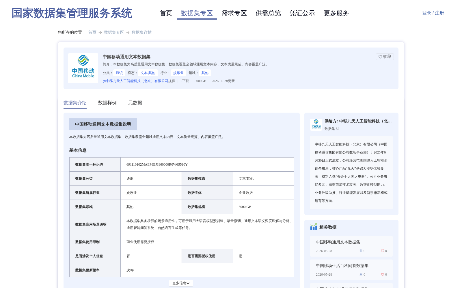
Task: Click the supplier China Mobile small logo
Action: pyautogui.click(x=316, y=125)
